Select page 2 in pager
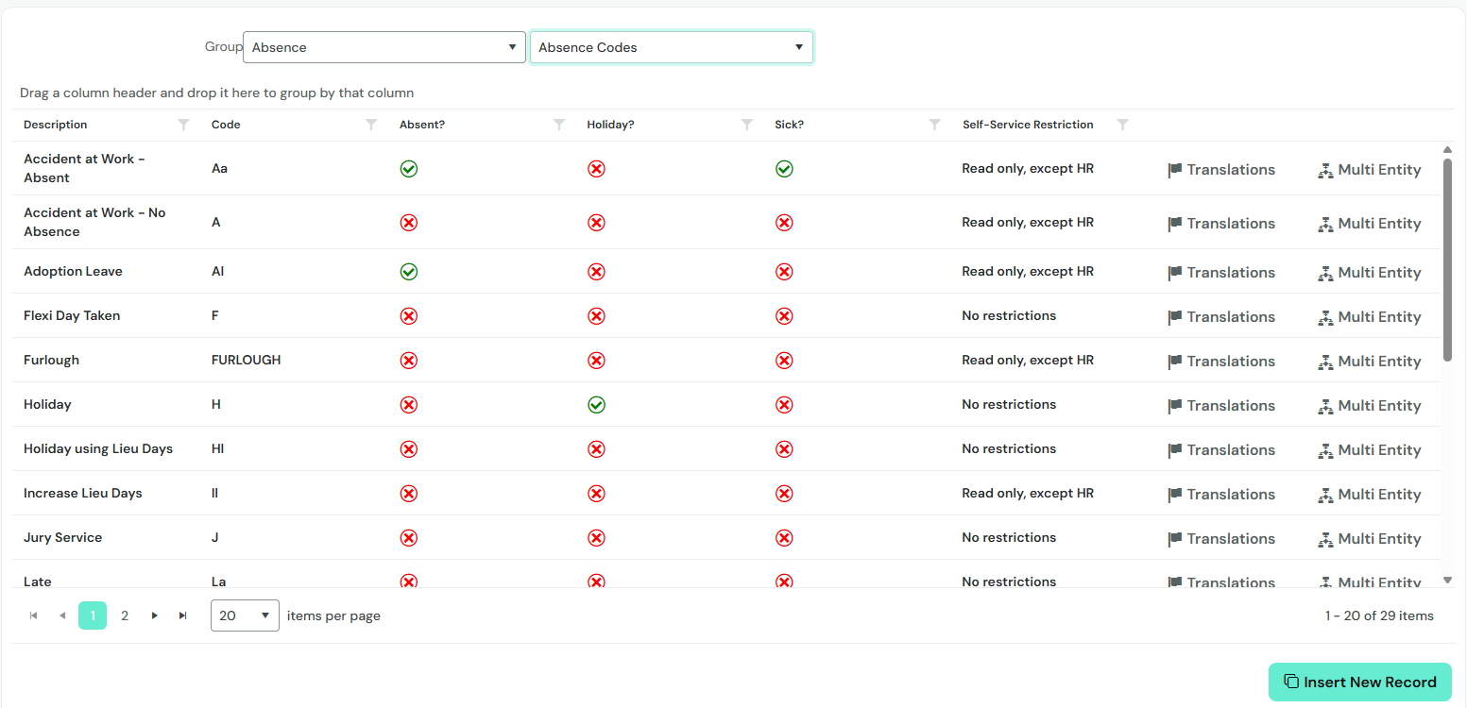The width and height of the screenshot is (1467, 708). (x=125, y=615)
